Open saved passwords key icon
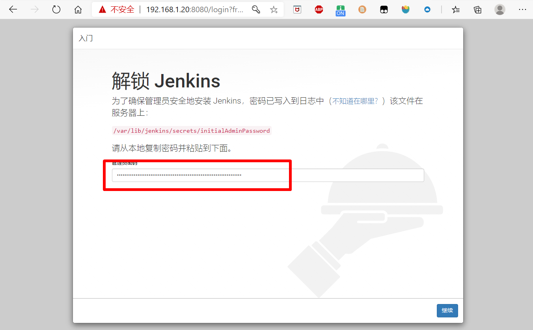 click(256, 9)
